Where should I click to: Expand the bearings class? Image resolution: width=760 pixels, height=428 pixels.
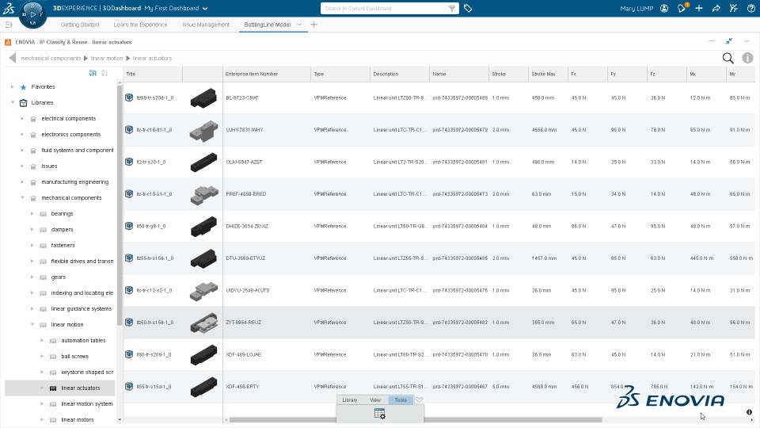click(32, 213)
